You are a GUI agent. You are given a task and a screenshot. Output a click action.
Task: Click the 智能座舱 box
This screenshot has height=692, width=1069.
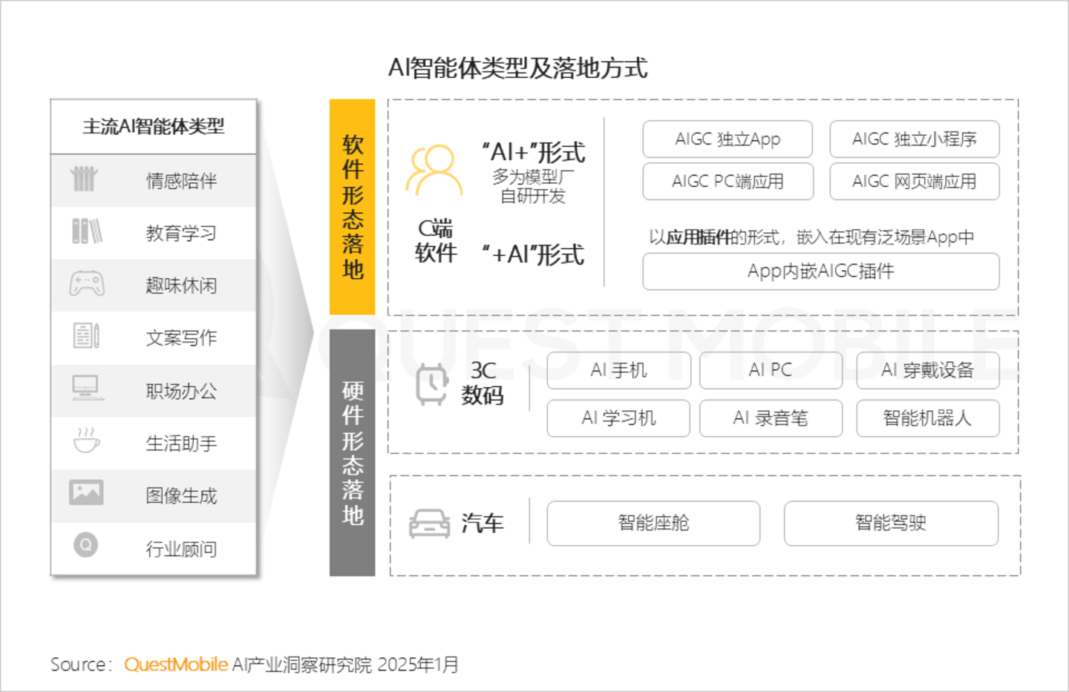(x=653, y=524)
